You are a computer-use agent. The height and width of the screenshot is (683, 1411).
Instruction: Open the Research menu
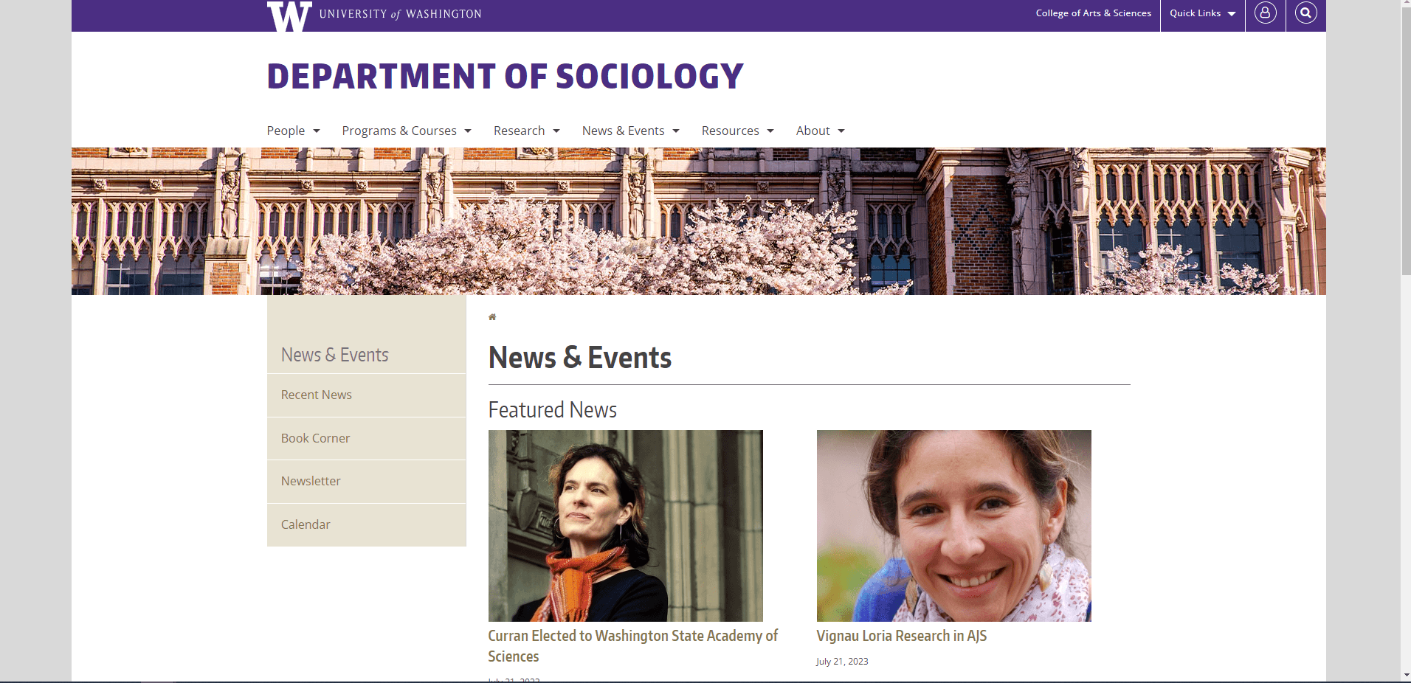coord(527,131)
